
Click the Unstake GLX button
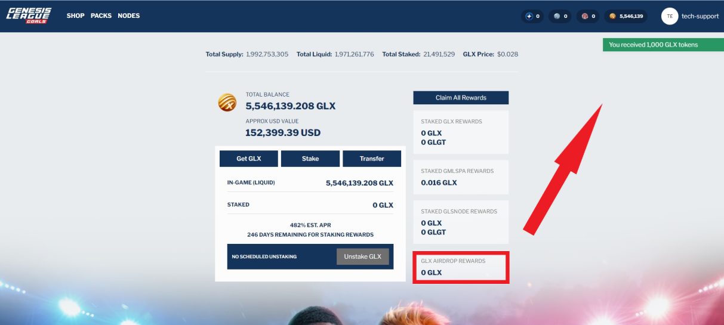pyautogui.click(x=363, y=256)
